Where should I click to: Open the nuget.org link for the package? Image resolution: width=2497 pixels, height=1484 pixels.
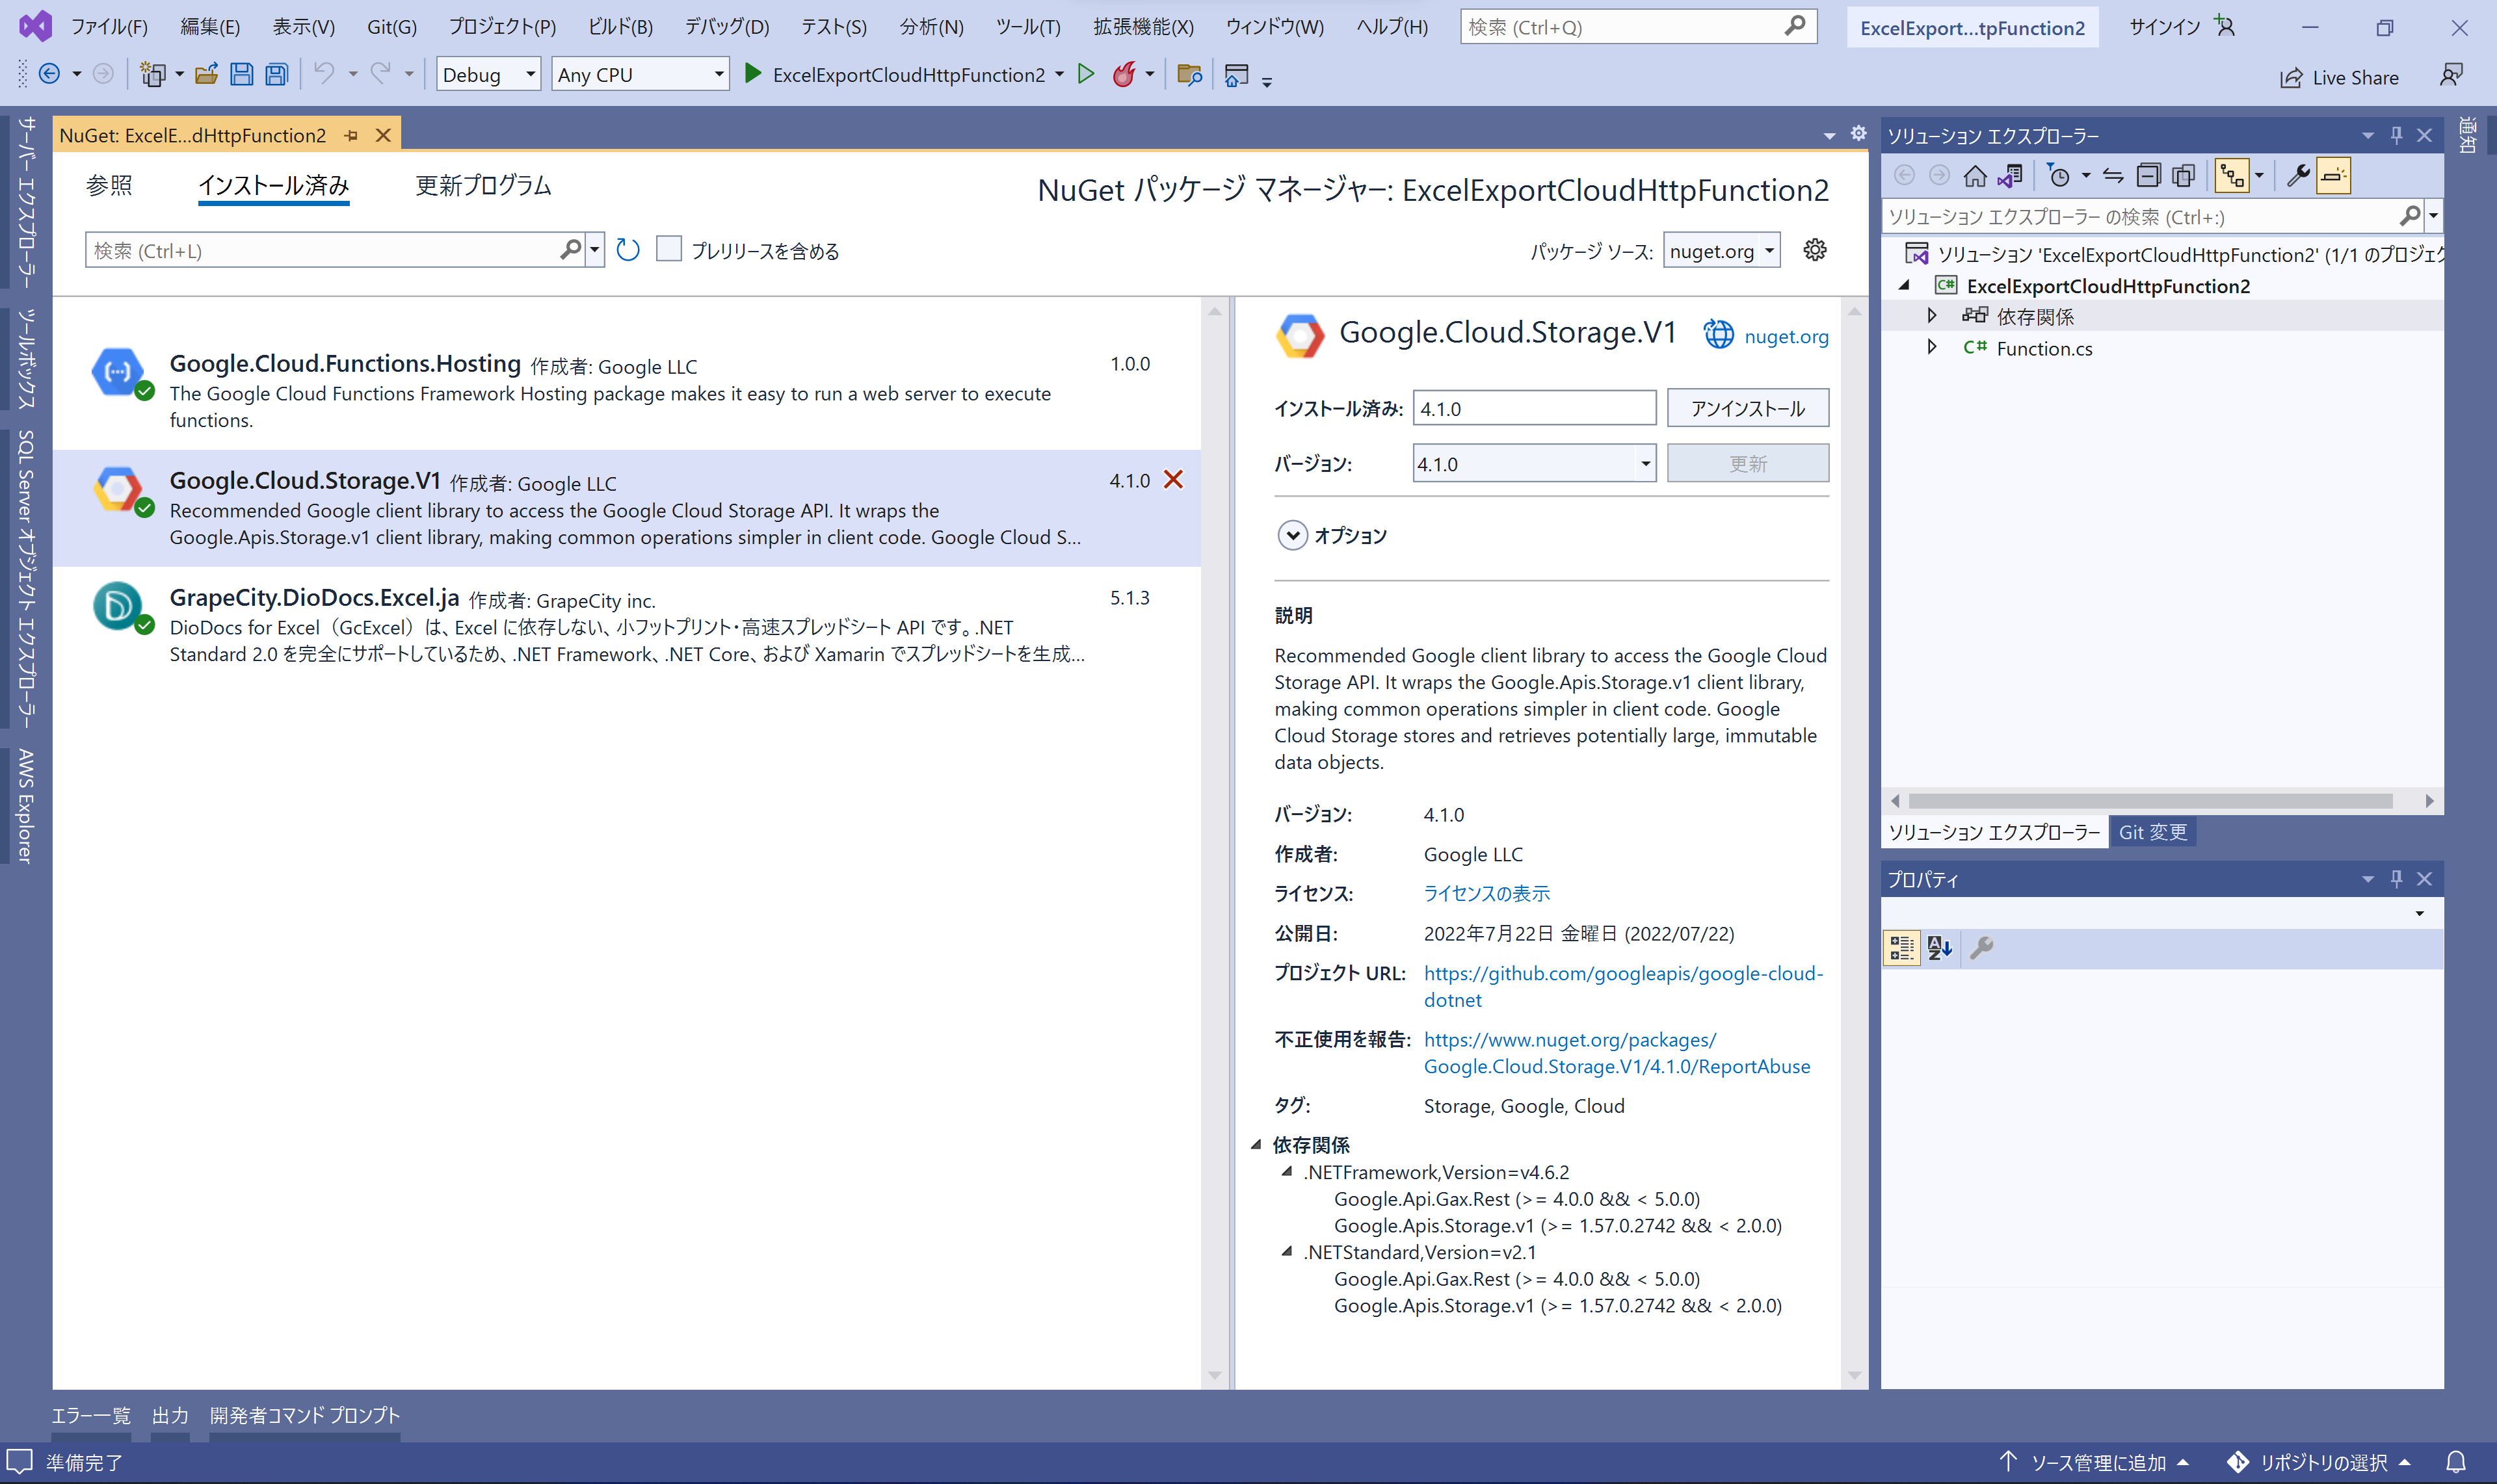pos(1786,336)
